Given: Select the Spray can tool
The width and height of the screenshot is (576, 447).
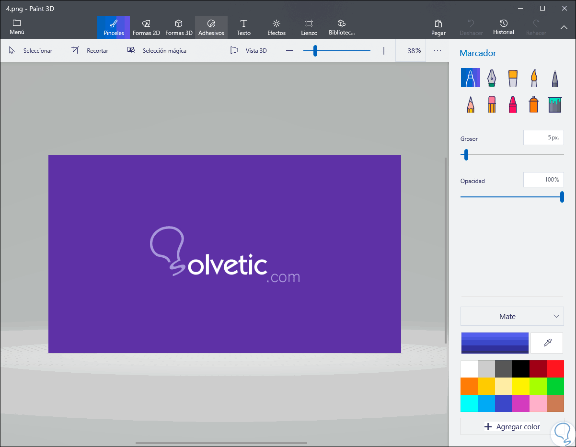Looking at the screenshot, I should [533, 104].
